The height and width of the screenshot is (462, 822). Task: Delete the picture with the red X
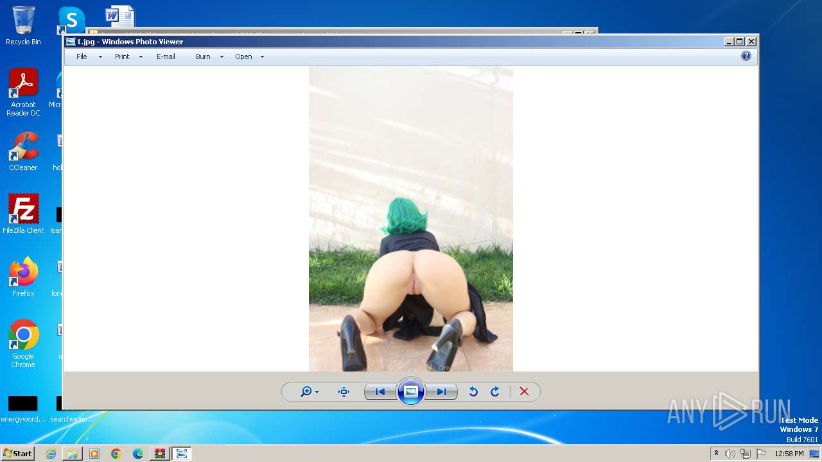524,391
